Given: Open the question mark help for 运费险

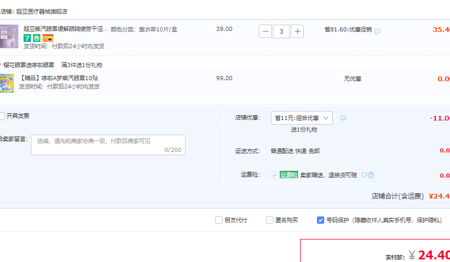Looking at the screenshot, I should [371, 175].
